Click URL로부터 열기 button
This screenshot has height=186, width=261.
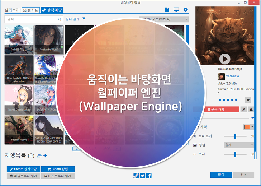58,176
